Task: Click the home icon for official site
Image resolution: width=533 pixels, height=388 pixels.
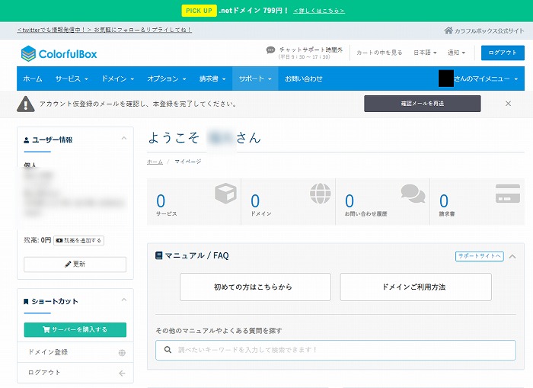Action: pyautogui.click(x=448, y=30)
